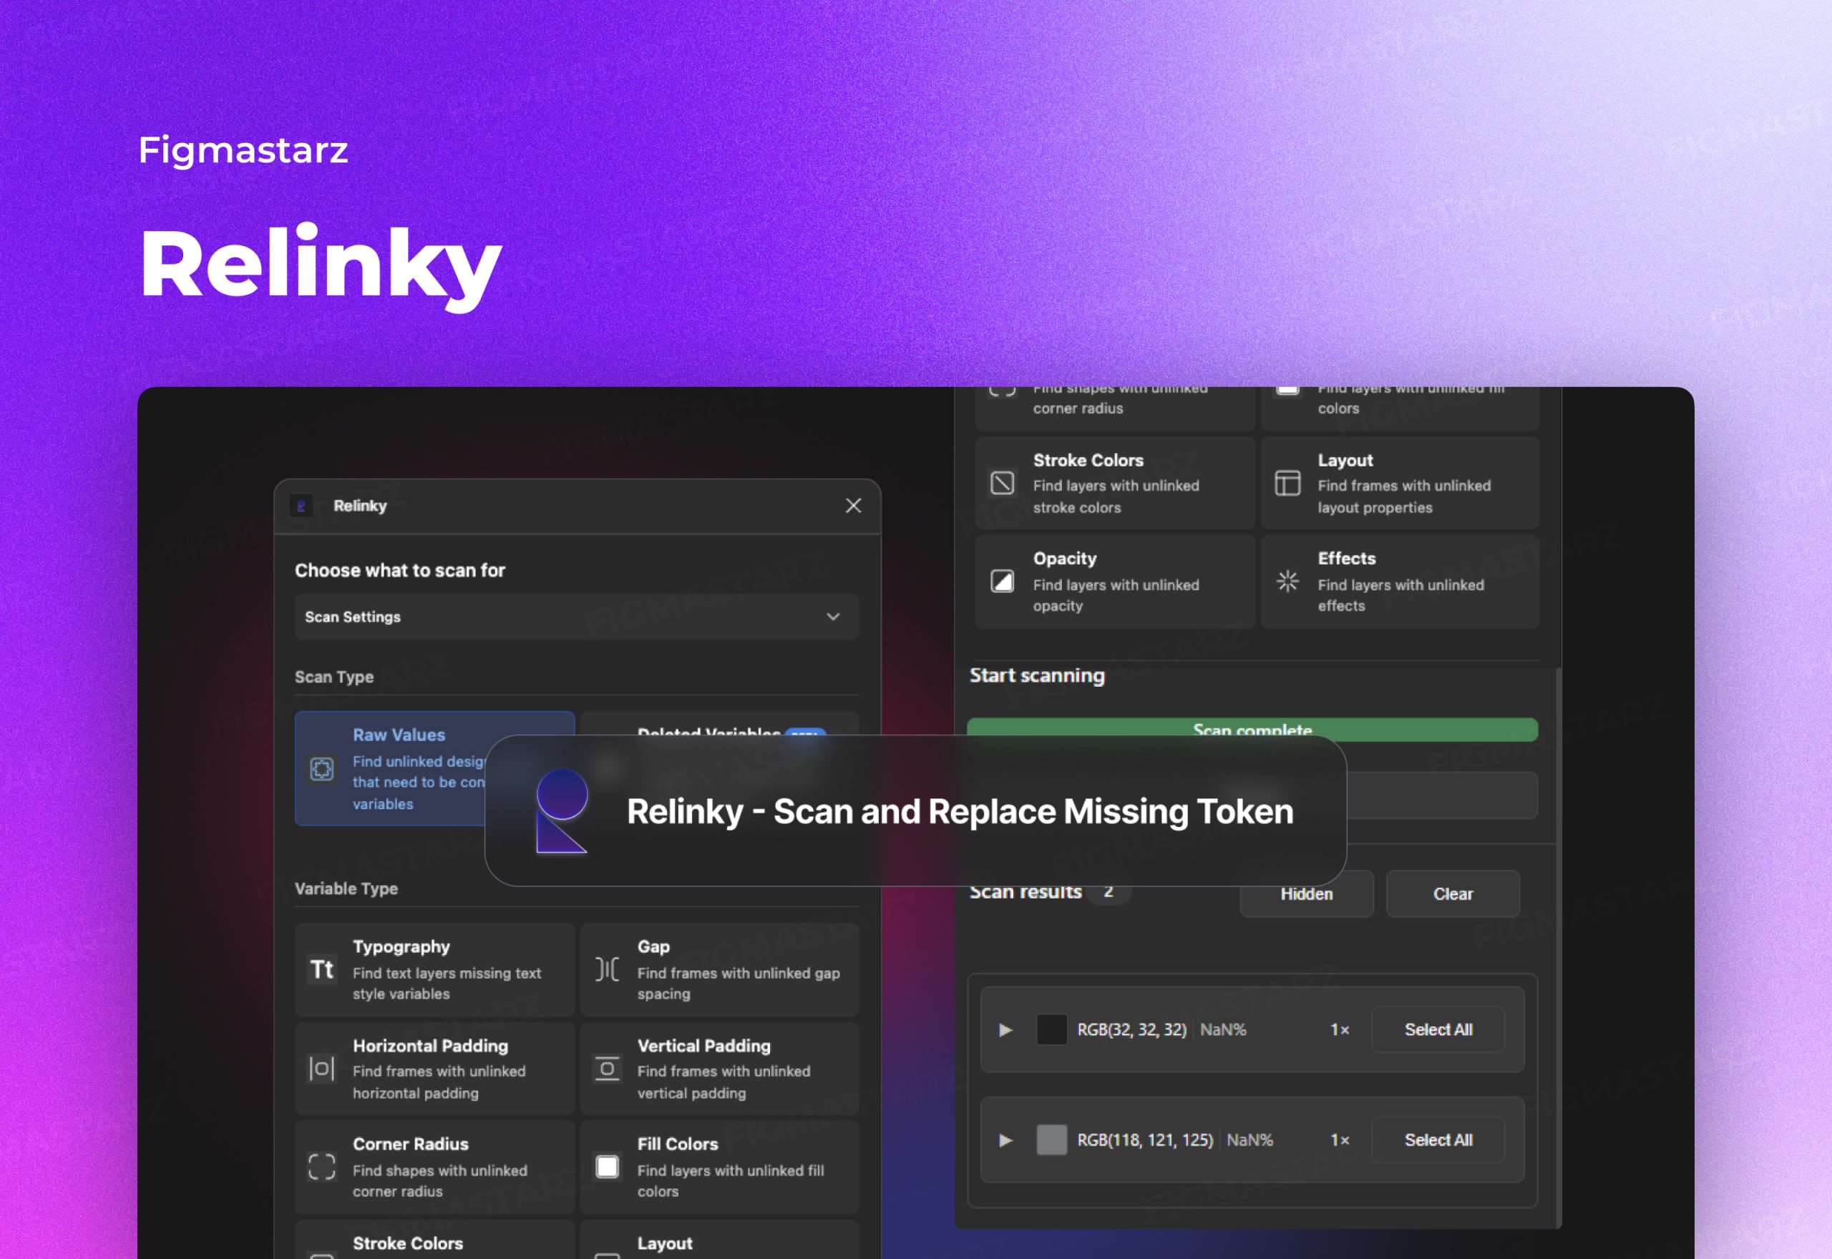Toggle the Corner Radius card in left window
Screen dimensions: 1832x1259
pyautogui.click(x=434, y=1167)
